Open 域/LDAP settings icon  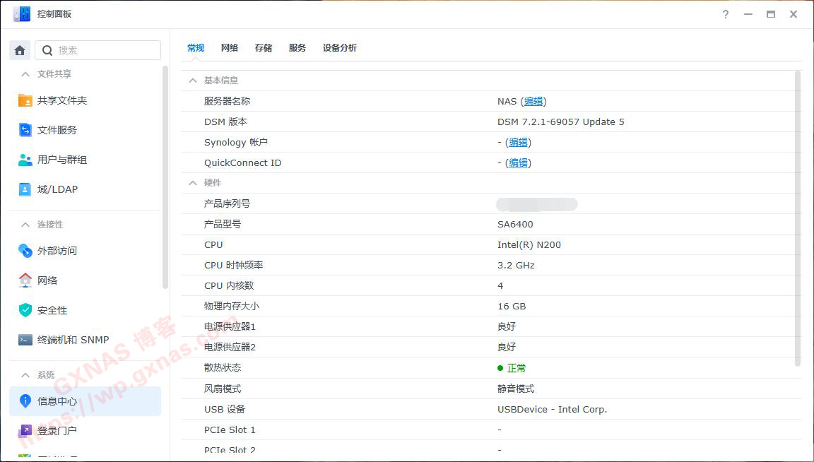(x=25, y=189)
